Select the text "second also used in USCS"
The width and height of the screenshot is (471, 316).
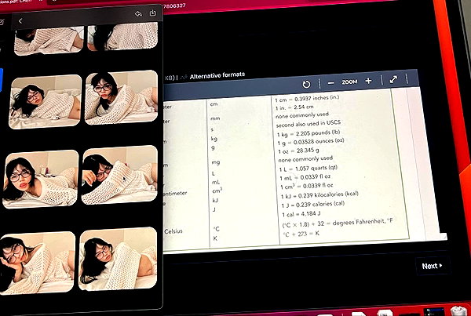[x=309, y=123]
